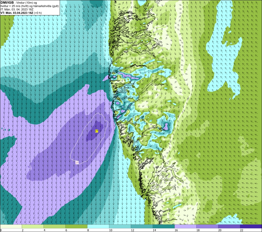The image size is (262, 232).
Task: Click the legend scale number 22
Action: (x=242, y=230)
